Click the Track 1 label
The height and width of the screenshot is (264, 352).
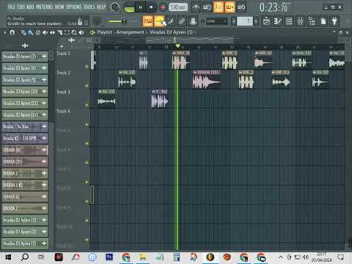[63, 54]
